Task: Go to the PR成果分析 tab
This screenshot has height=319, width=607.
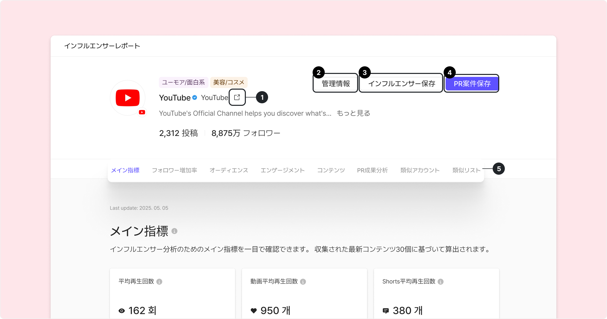Action: coord(372,170)
